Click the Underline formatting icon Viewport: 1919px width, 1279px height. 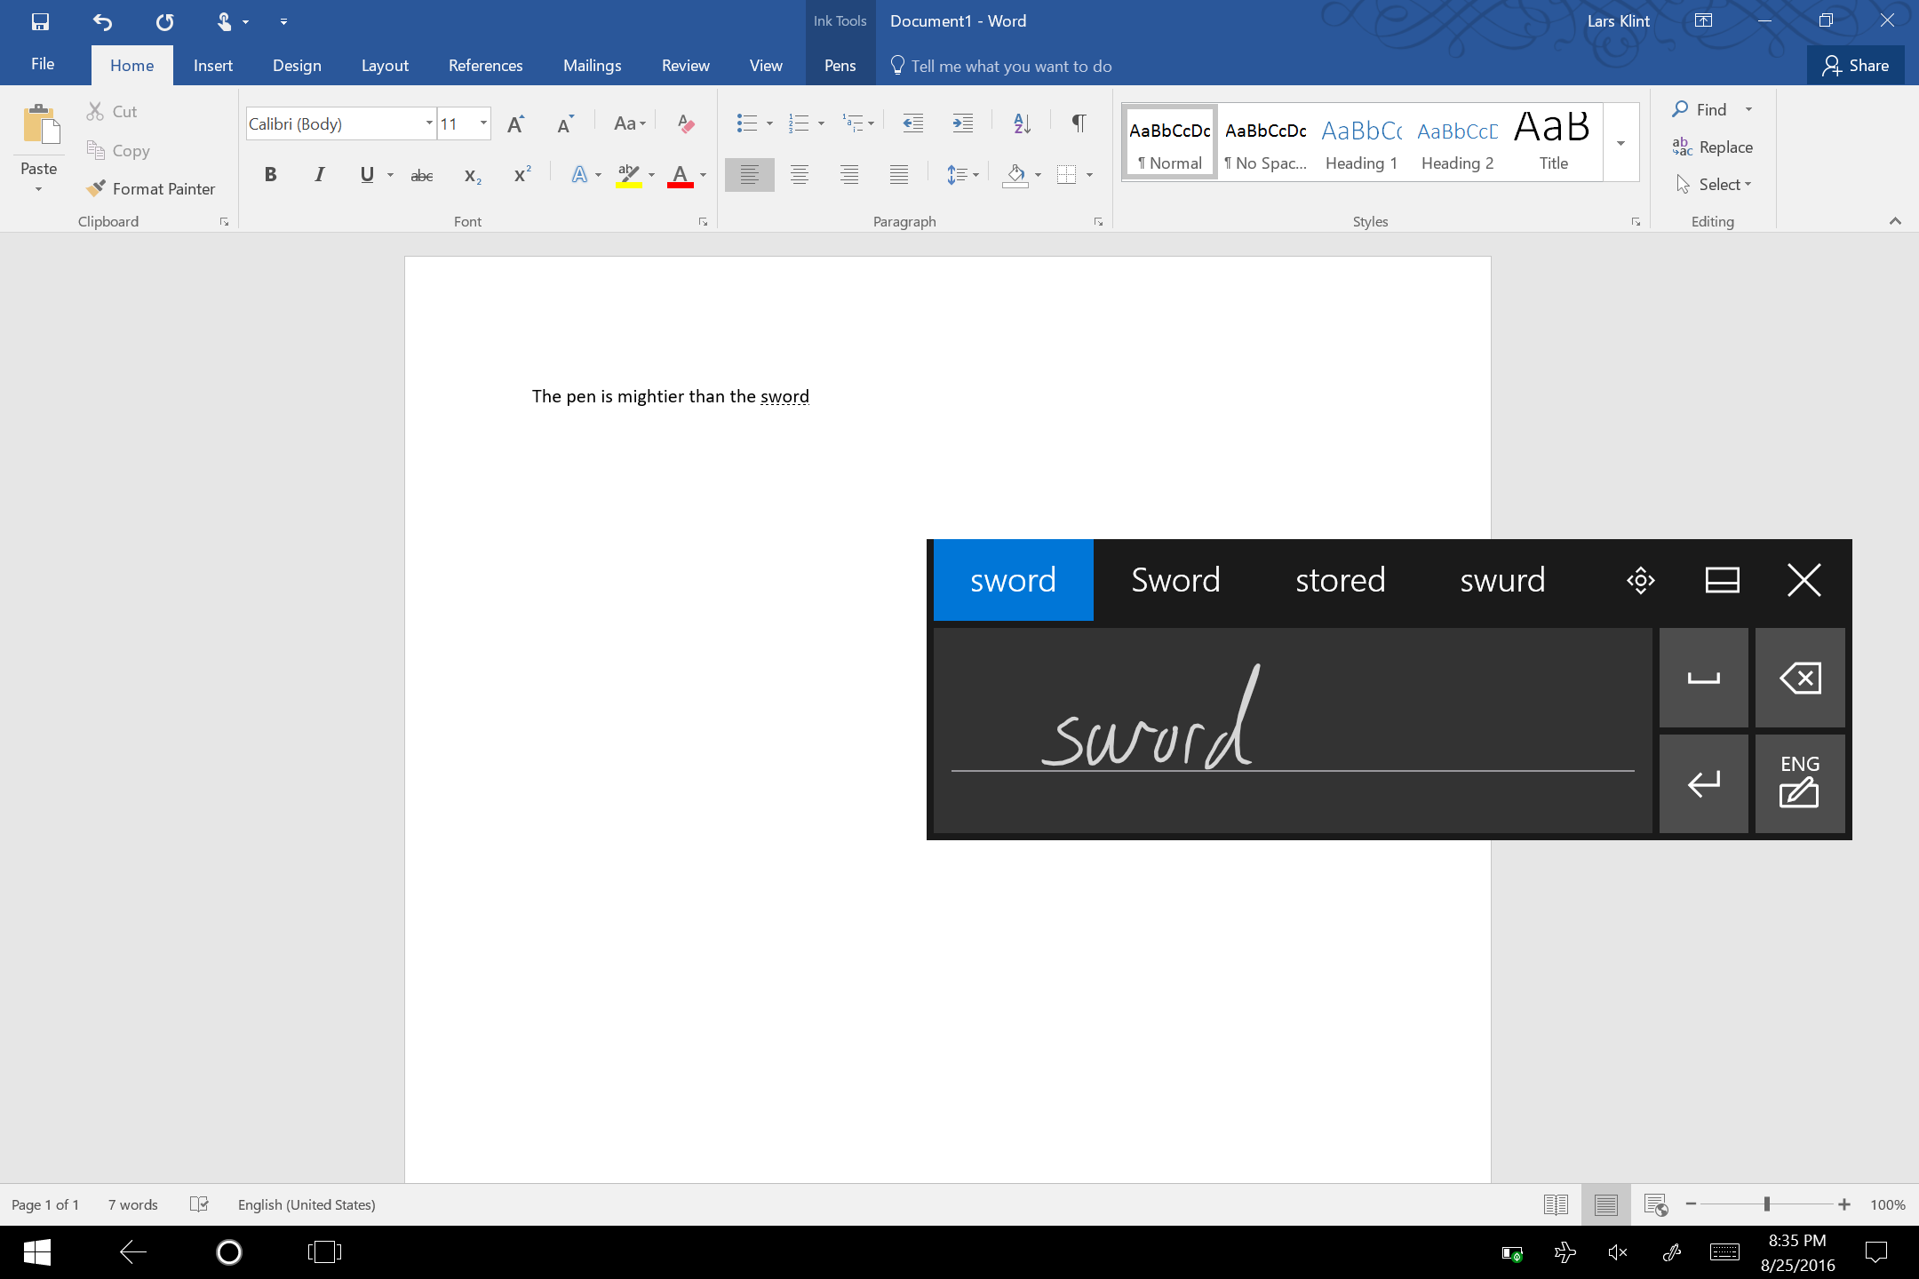click(x=365, y=174)
